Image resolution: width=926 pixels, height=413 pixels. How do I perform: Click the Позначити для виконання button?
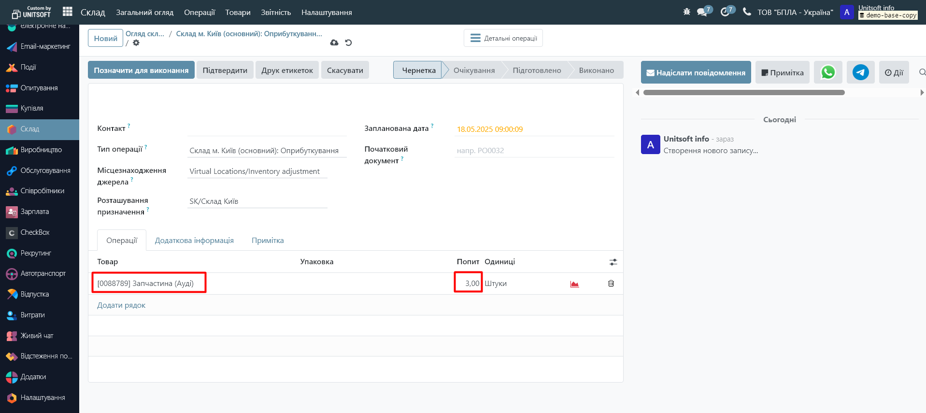point(141,70)
